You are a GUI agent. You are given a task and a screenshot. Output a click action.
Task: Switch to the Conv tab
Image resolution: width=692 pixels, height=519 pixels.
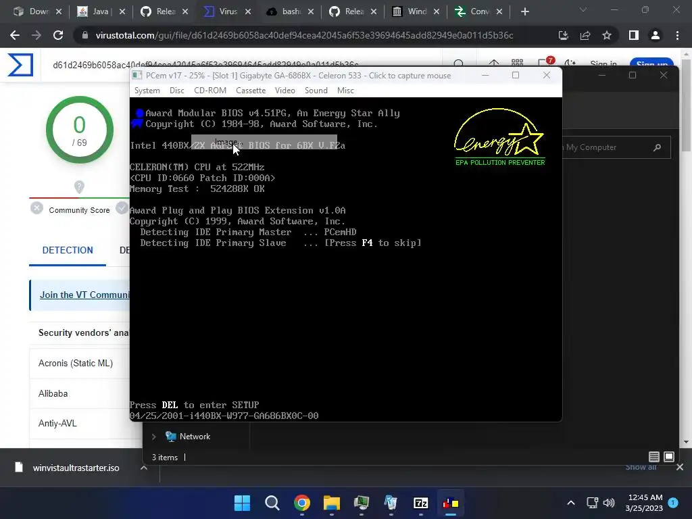click(480, 11)
